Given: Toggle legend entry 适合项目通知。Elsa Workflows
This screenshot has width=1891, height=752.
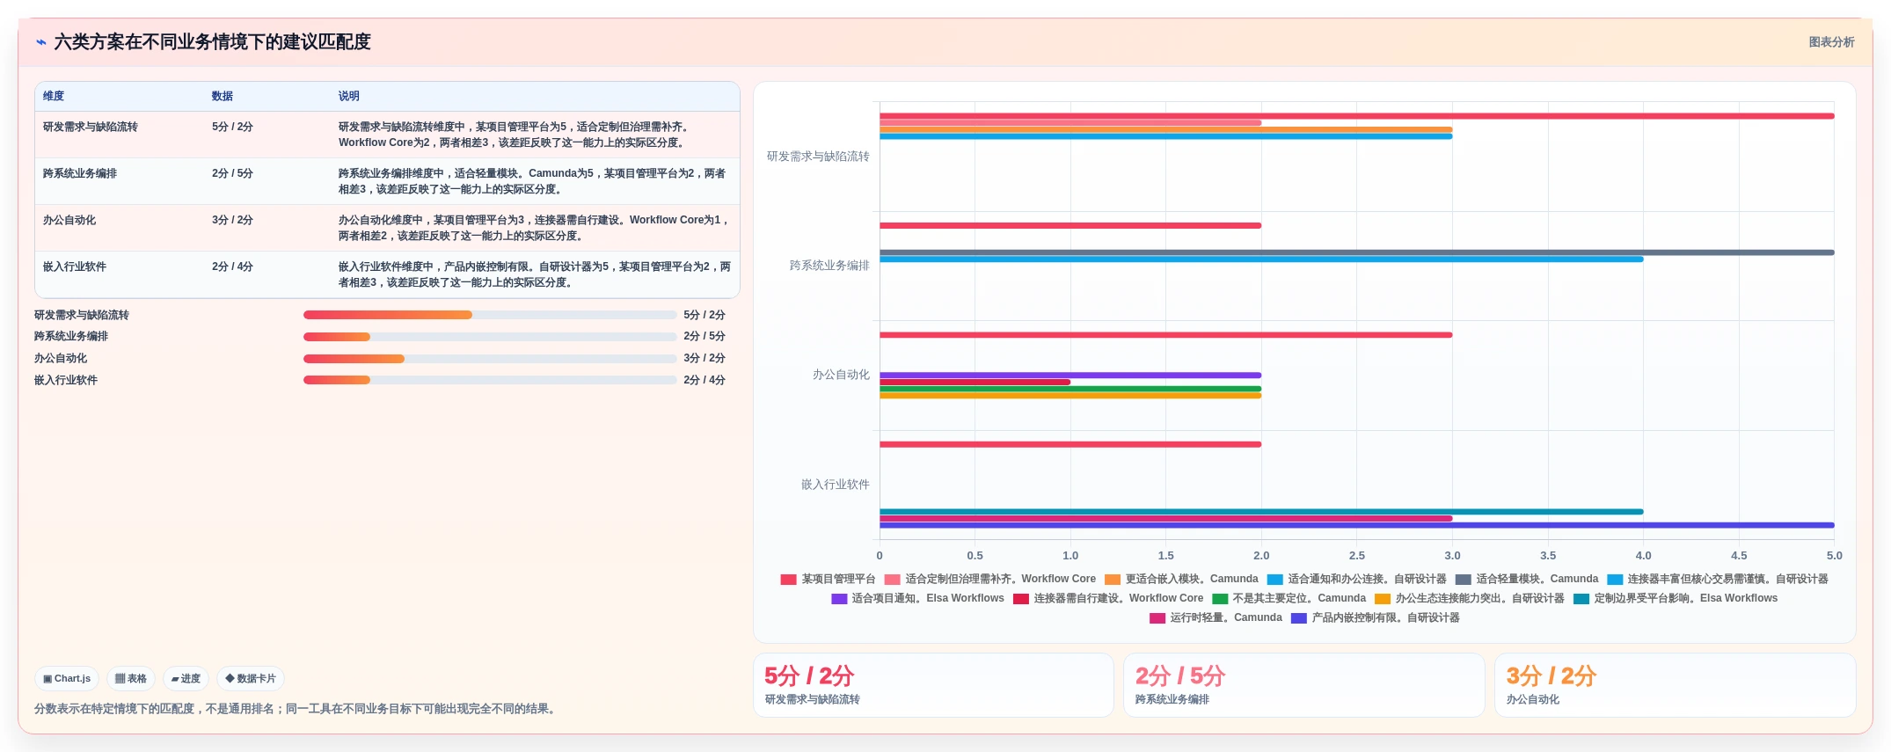Looking at the screenshot, I should (x=917, y=598).
